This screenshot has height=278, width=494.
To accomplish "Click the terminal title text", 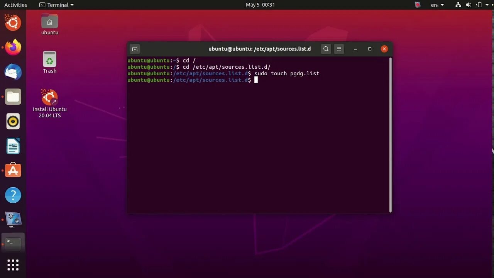I will coord(259,49).
